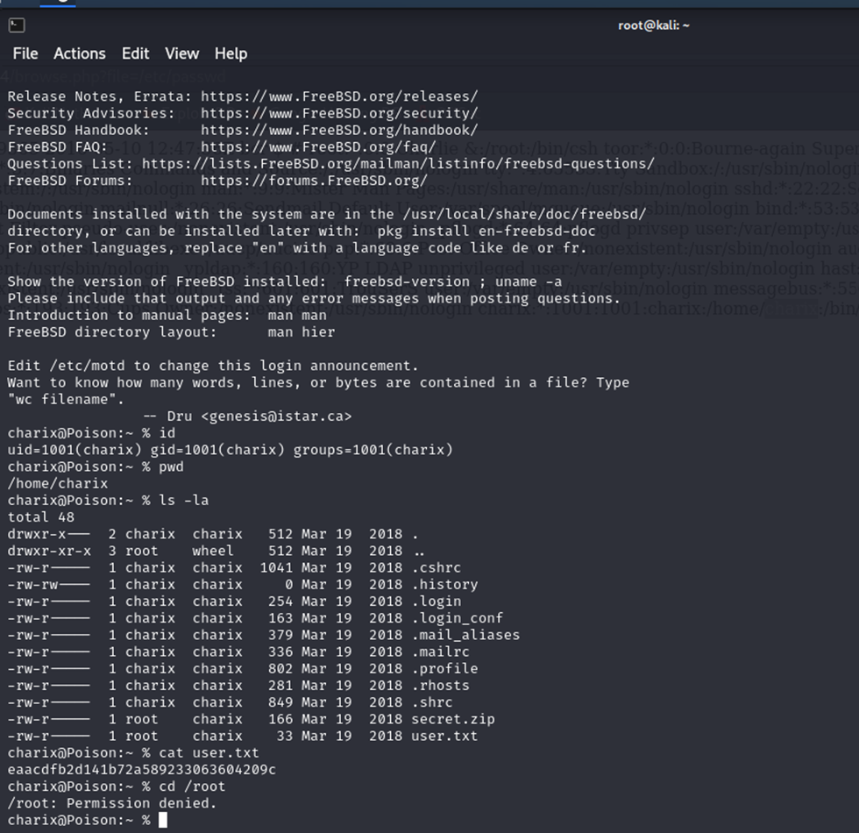Click the user flag hash output line
This screenshot has width=859, height=833.
(x=141, y=770)
